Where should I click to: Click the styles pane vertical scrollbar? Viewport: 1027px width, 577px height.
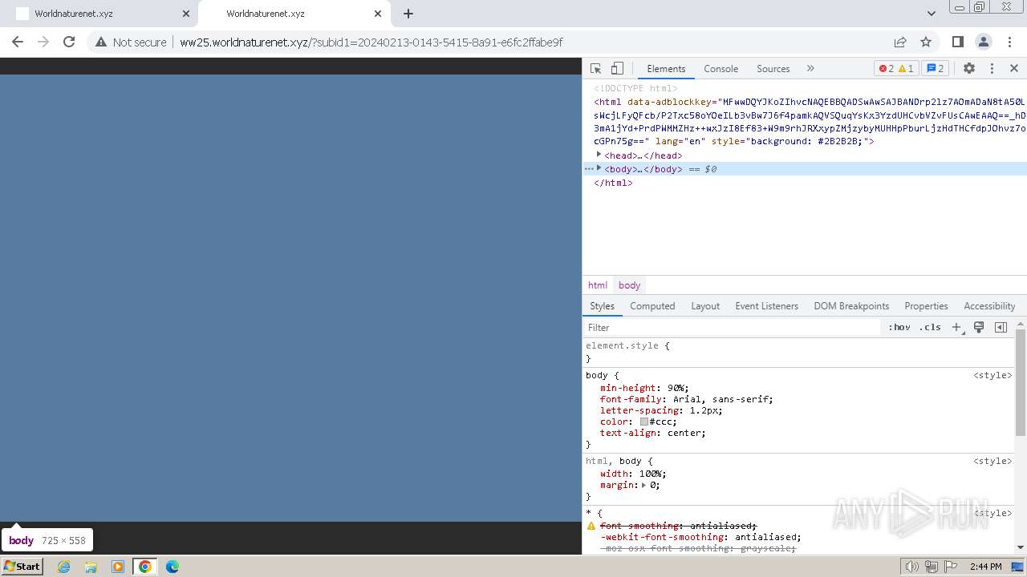[x=1021, y=383]
